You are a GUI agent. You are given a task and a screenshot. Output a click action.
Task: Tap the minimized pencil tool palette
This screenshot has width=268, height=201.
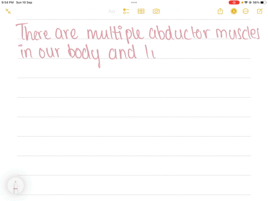[x=16, y=186]
